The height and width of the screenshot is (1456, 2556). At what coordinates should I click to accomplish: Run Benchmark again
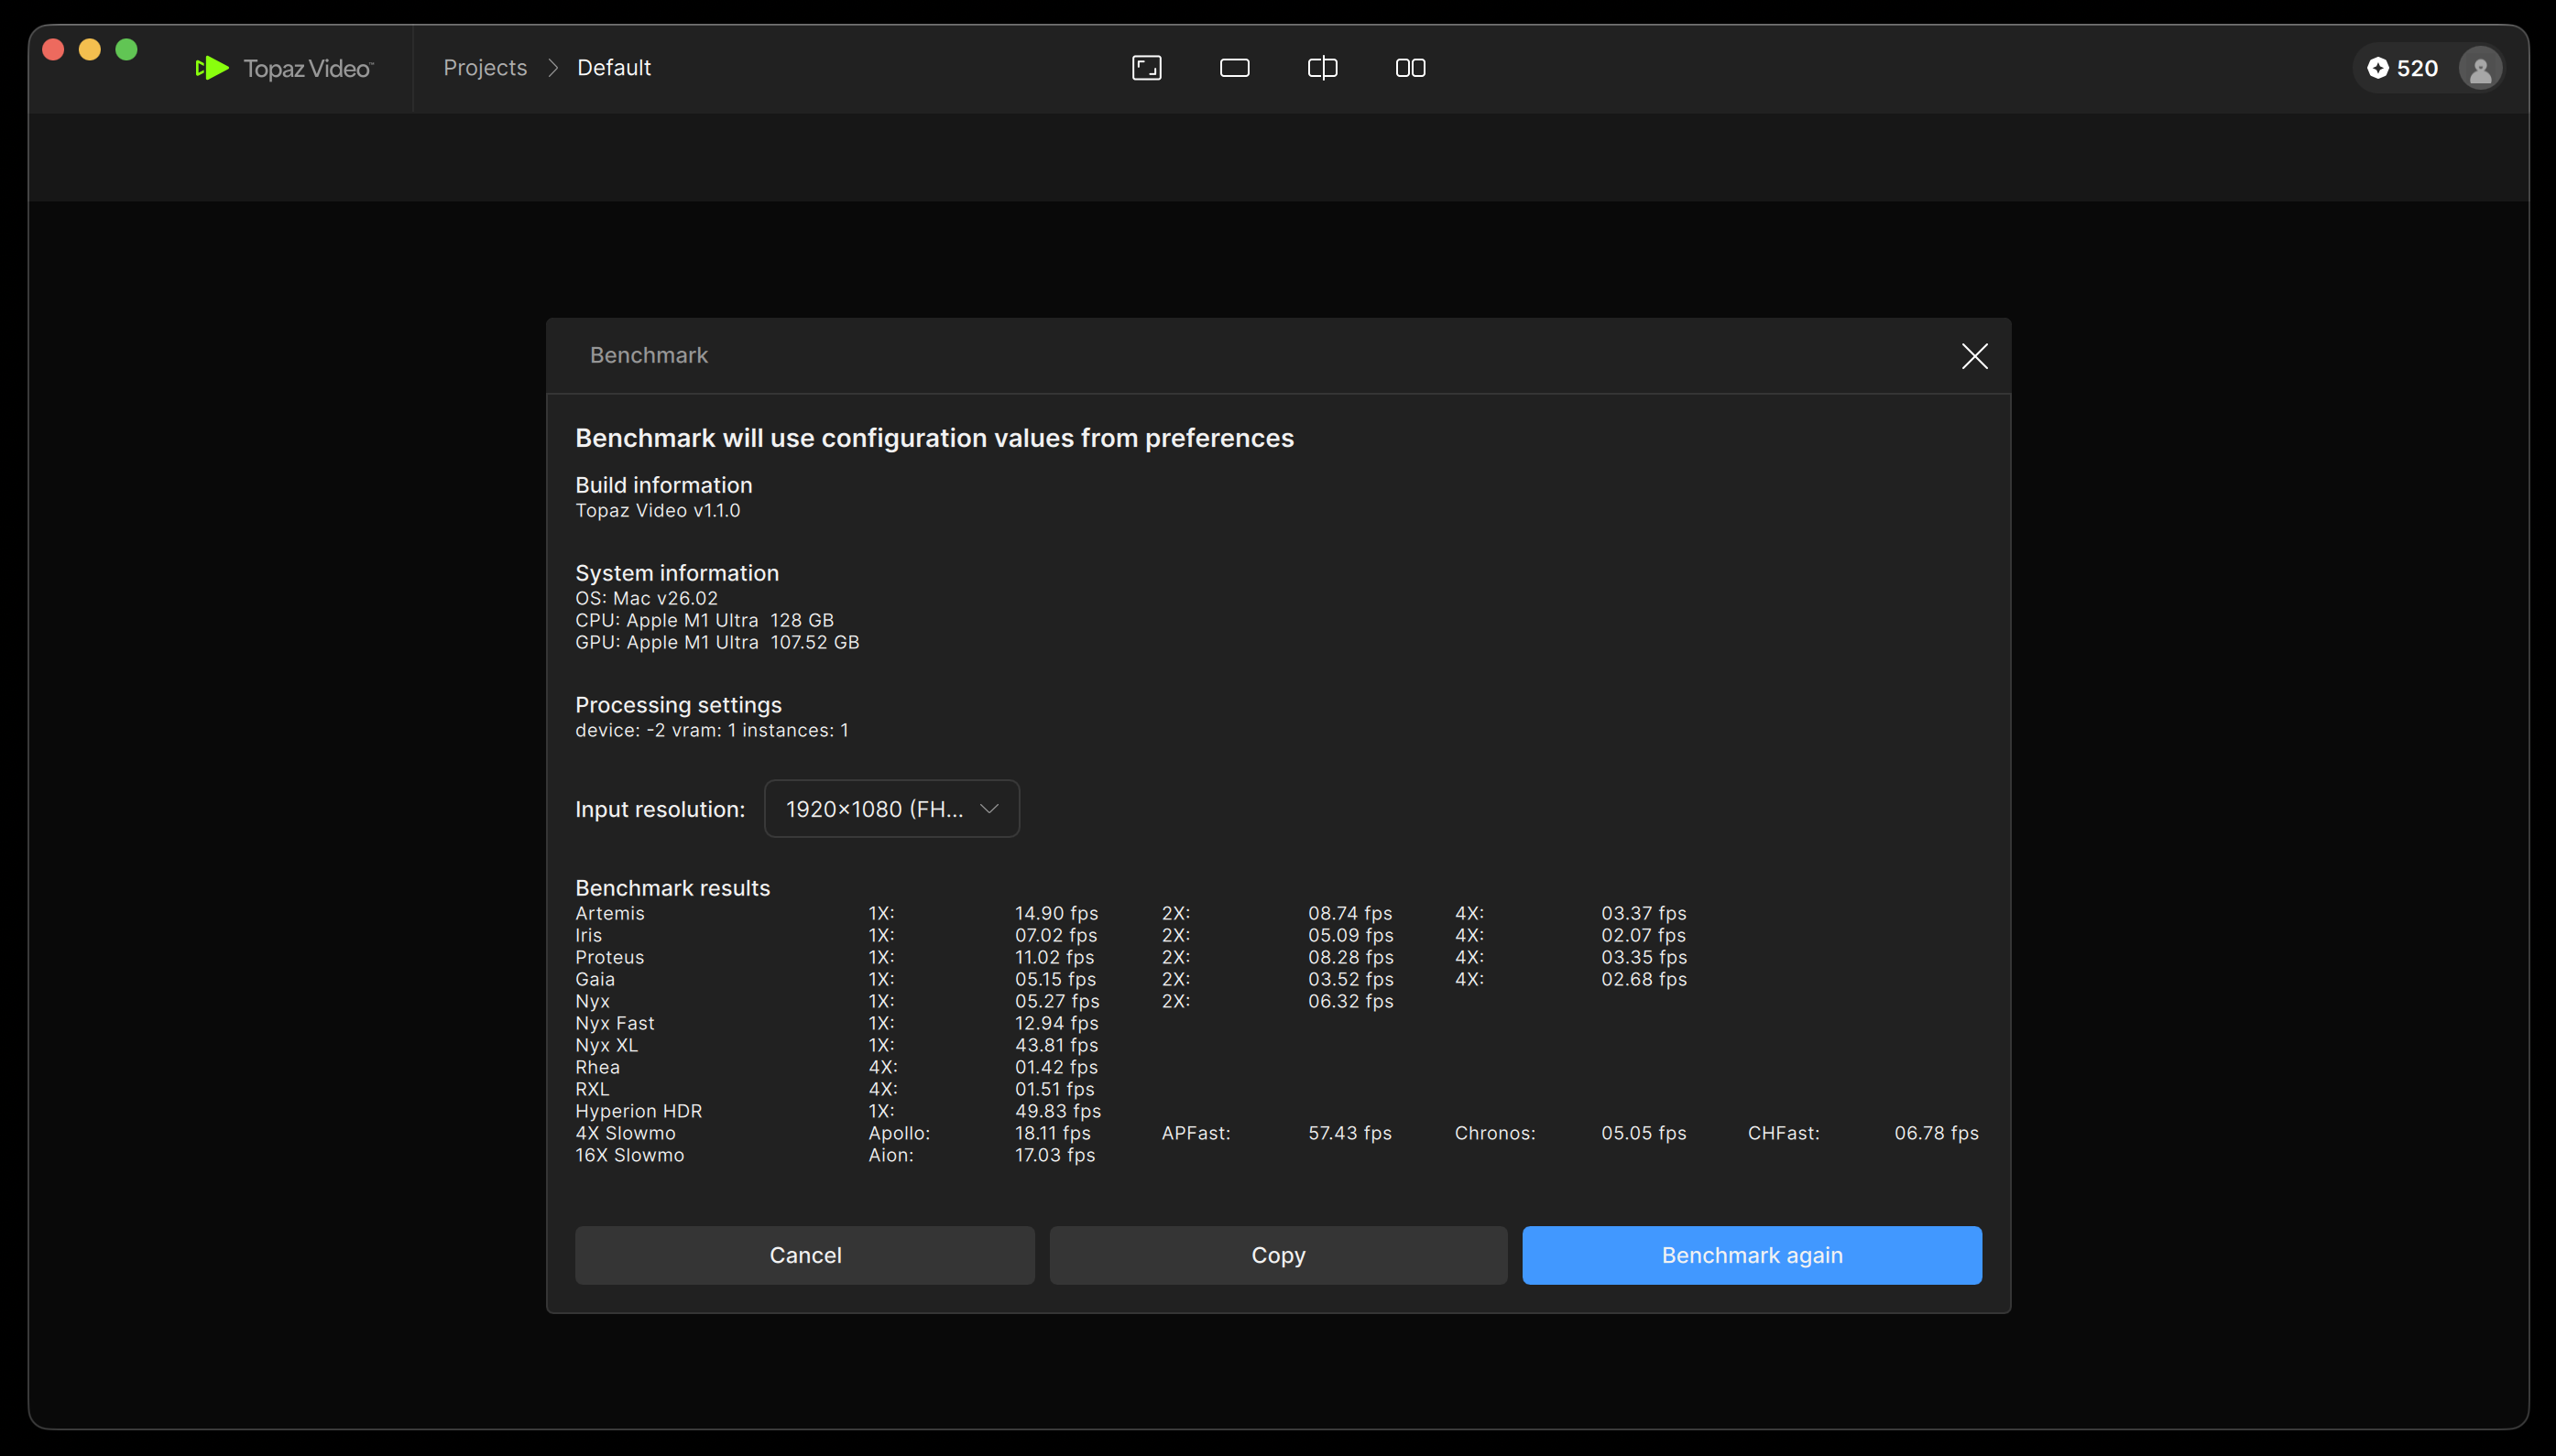pyautogui.click(x=1751, y=1255)
